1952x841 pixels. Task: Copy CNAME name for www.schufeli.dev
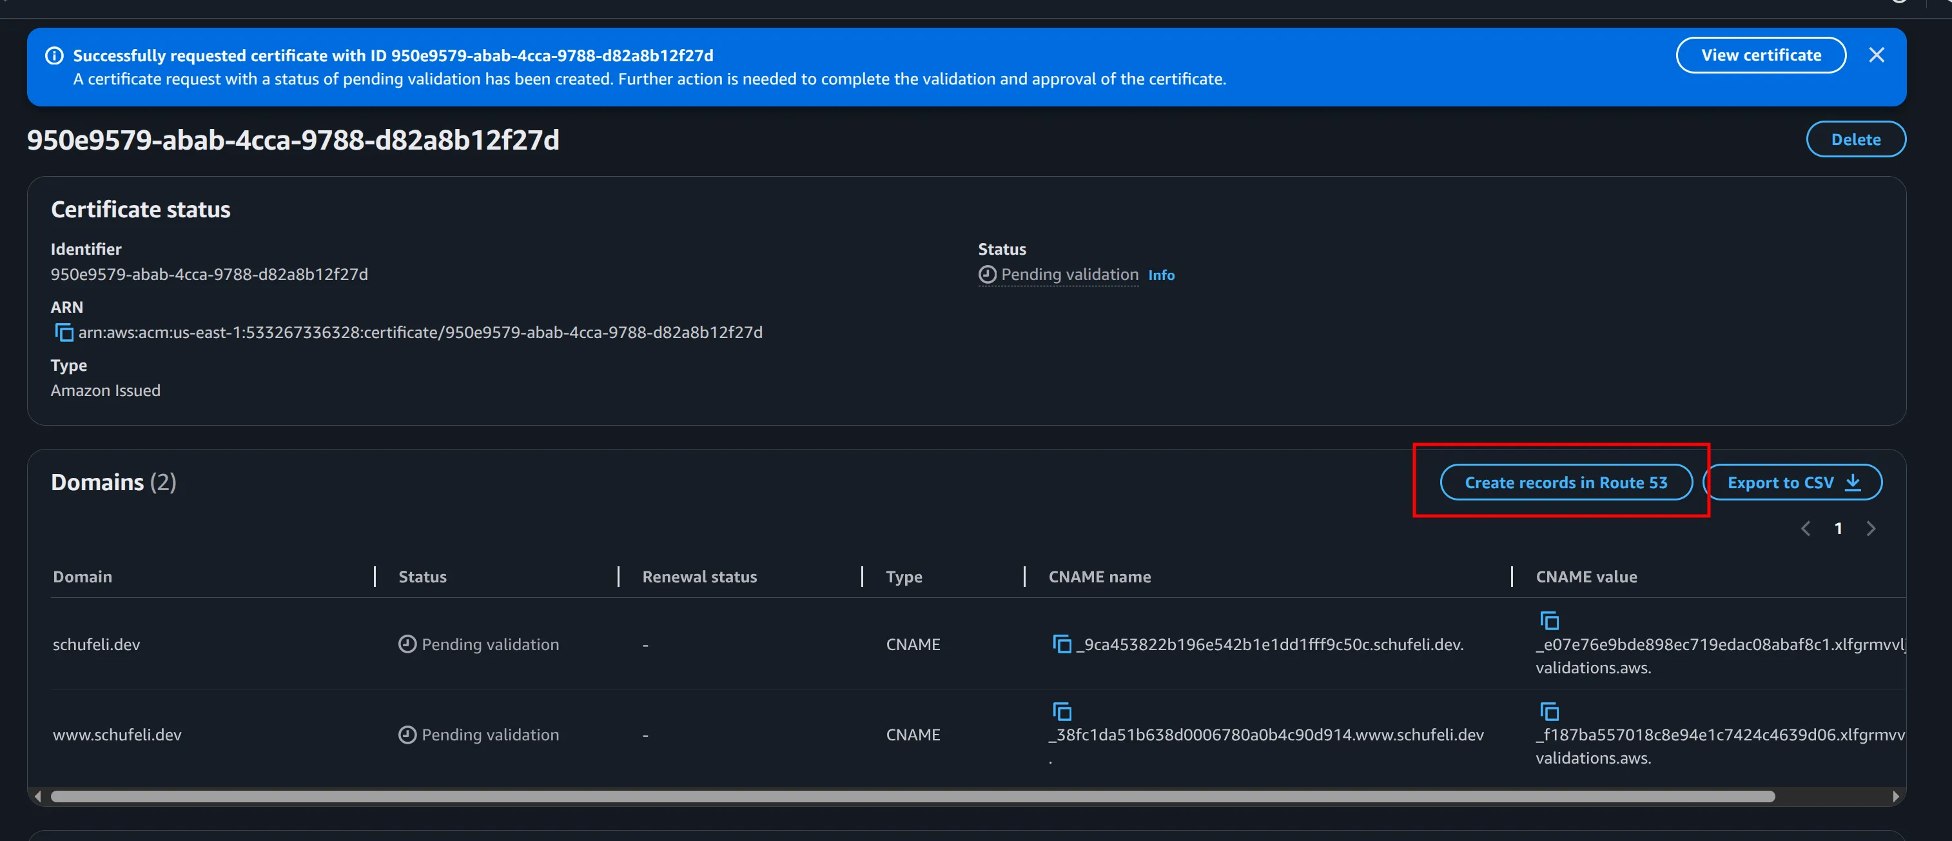point(1062,711)
